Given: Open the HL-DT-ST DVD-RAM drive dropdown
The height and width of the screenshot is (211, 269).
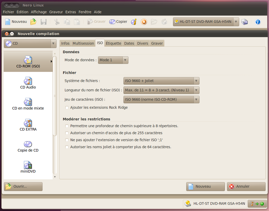Looking at the screenshot, I should click(x=206, y=22).
